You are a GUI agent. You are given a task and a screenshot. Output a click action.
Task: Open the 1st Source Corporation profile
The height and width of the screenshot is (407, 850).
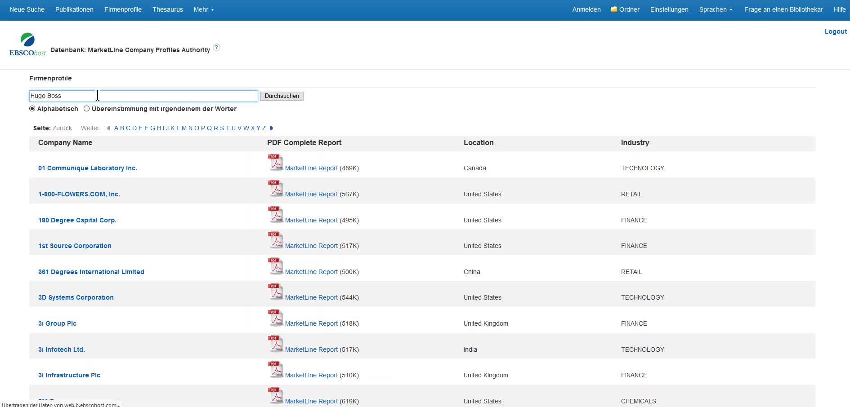point(75,246)
